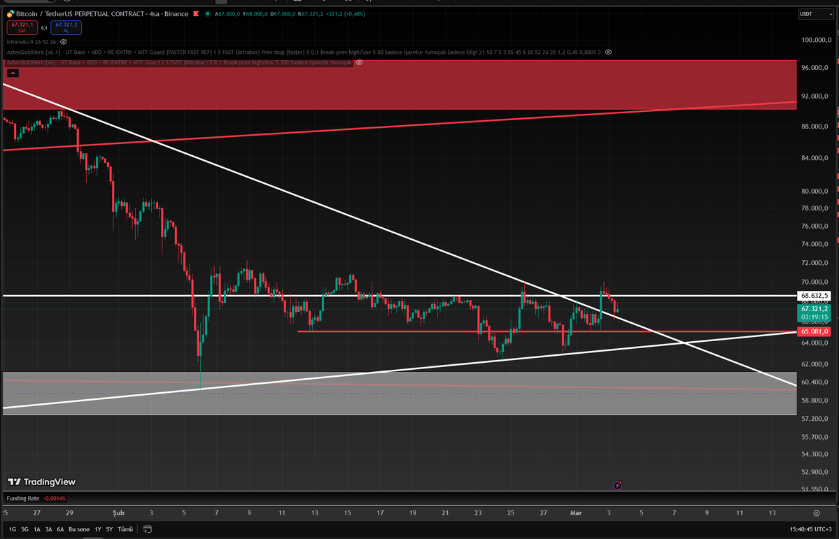Select the 5Y time range
The height and width of the screenshot is (539, 839).
(x=109, y=529)
